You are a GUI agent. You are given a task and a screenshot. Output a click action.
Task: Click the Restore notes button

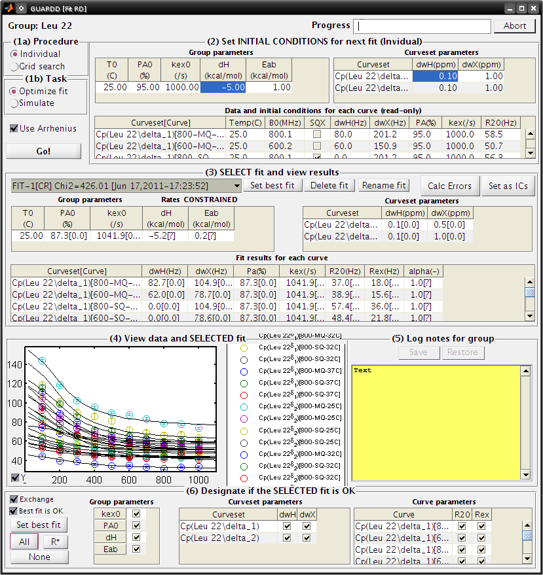point(462,353)
